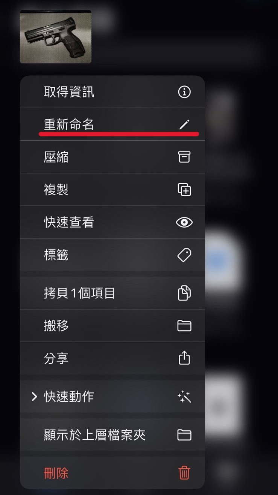Tap the info circle icon
Screen dimensions: 278x495
184,92
